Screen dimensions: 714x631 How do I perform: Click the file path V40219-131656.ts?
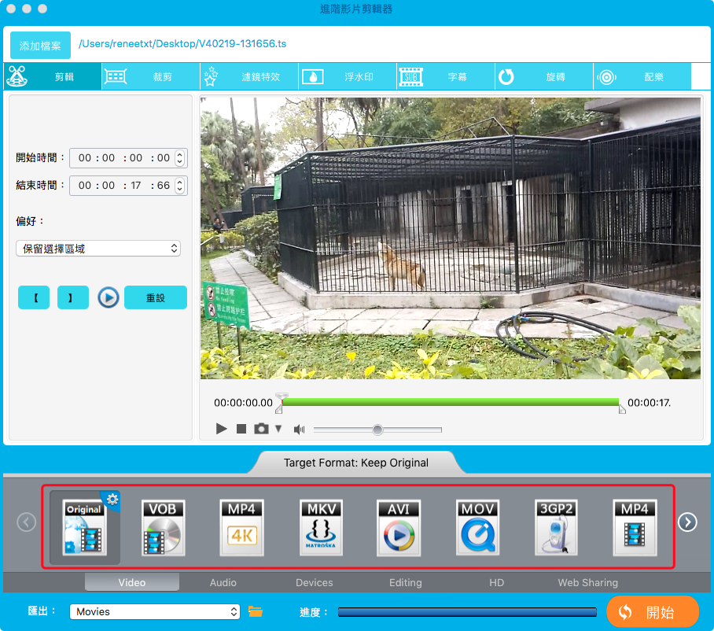(182, 44)
